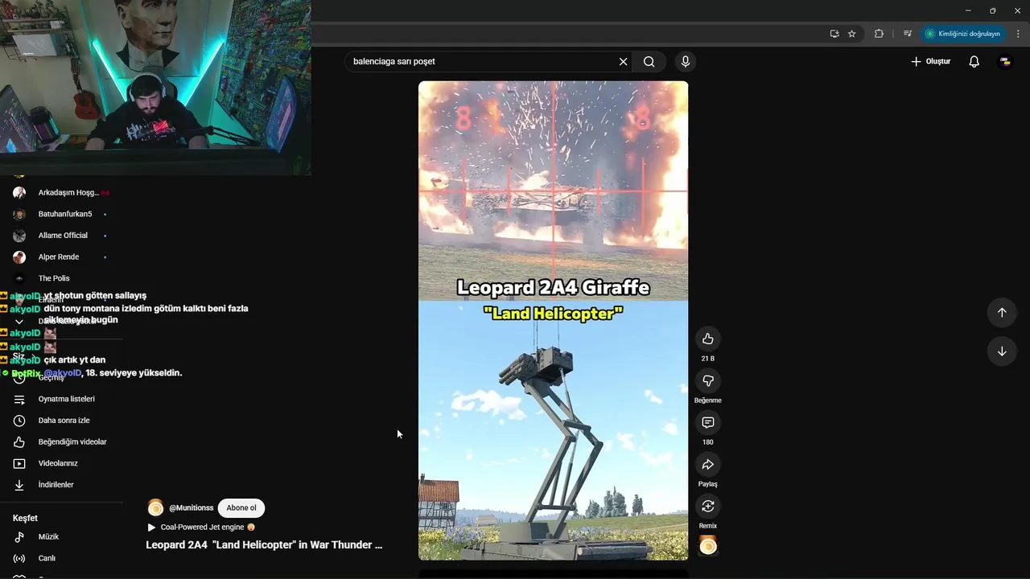Open Chrome three-dot menu

(x=1018, y=34)
